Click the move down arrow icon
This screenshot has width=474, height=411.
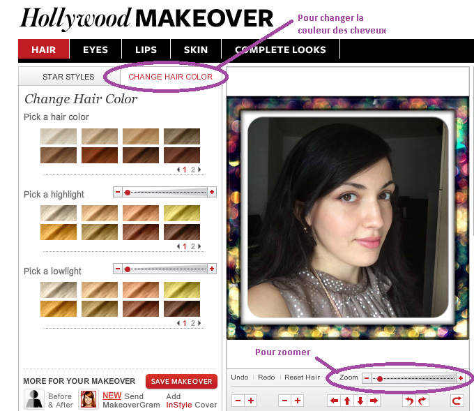coord(360,401)
